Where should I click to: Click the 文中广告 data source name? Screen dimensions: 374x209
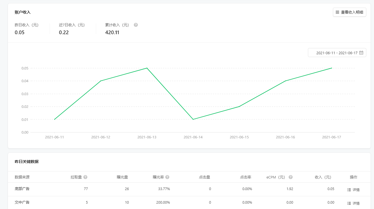point(22,203)
